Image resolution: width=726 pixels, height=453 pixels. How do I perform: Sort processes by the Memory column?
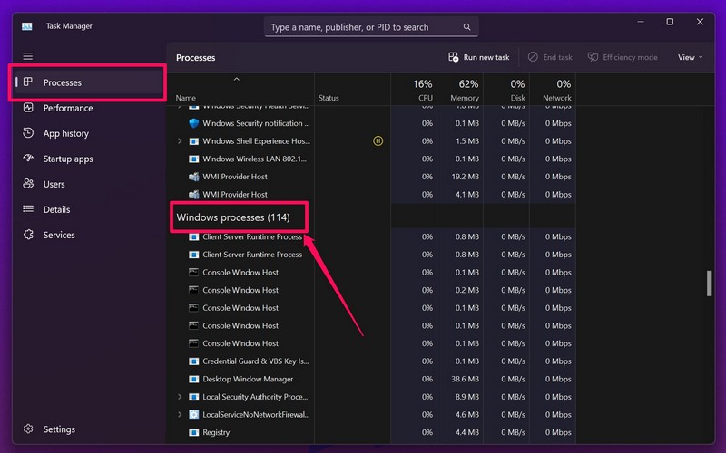pyautogui.click(x=464, y=90)
